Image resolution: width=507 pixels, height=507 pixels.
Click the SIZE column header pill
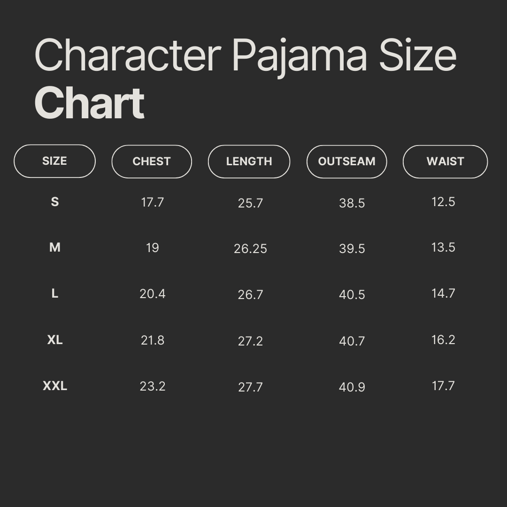coord(54,161)
